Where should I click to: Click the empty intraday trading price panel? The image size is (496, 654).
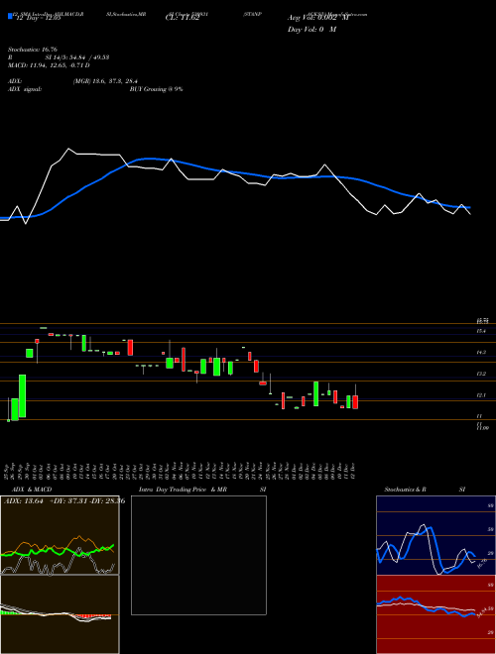pyautogui.click(x=198, y=555)
